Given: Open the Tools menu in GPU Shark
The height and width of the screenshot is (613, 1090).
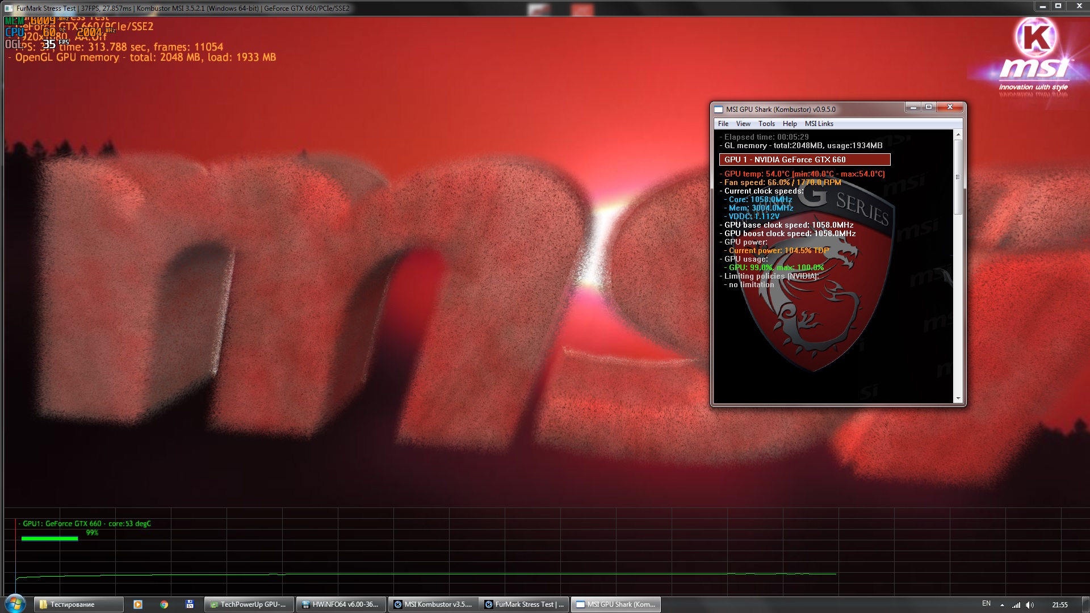Looking at the screenshot, I should pos(766,124).
